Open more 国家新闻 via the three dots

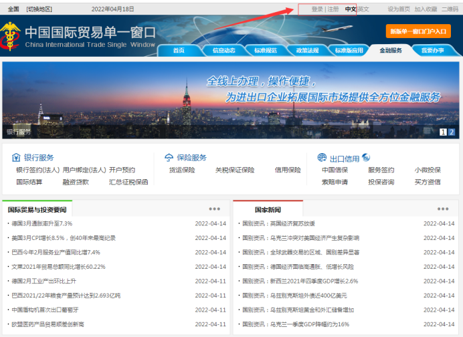[443, 209]
